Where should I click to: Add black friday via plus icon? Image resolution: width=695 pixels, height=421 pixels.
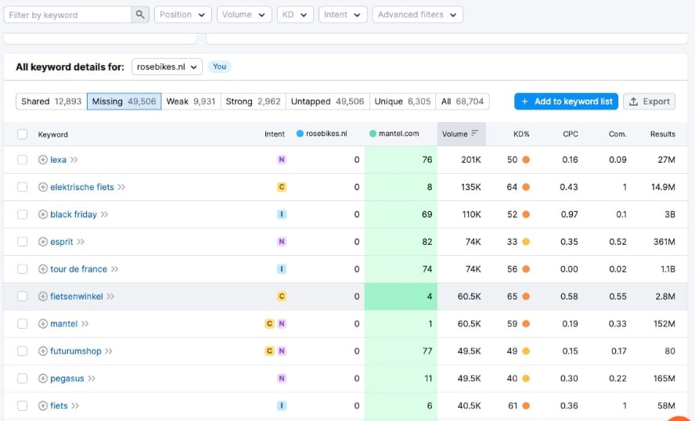pyautogui.click(x=43, y=214)
